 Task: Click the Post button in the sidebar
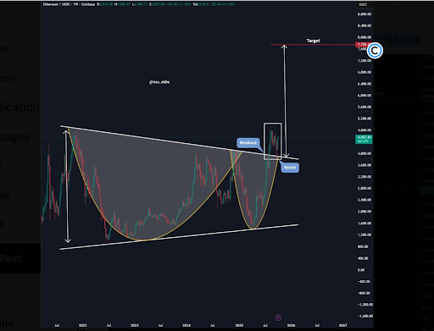tap(11, 258)
